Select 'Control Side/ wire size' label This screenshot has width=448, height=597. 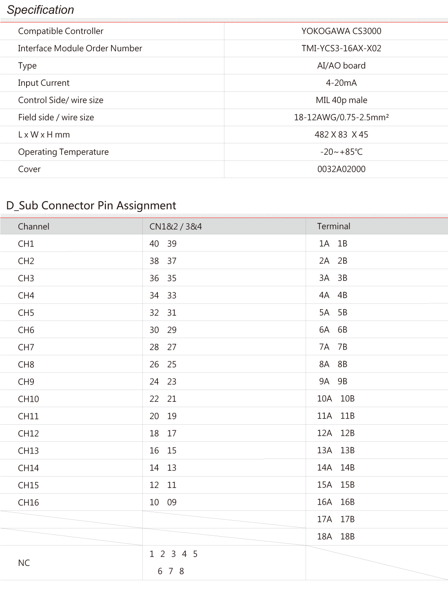pyautogui.click(x=61, y=100)
